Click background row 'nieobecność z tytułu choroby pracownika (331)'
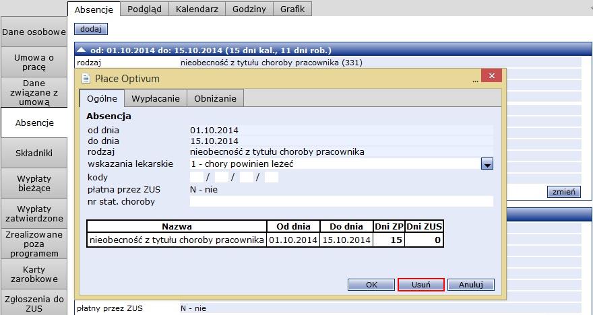The height and width of the screenshot is (315, 593). [272, 63]
